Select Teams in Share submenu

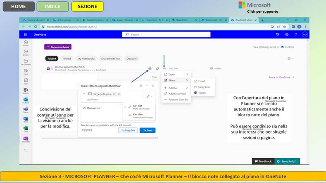[x=202, y=93]
